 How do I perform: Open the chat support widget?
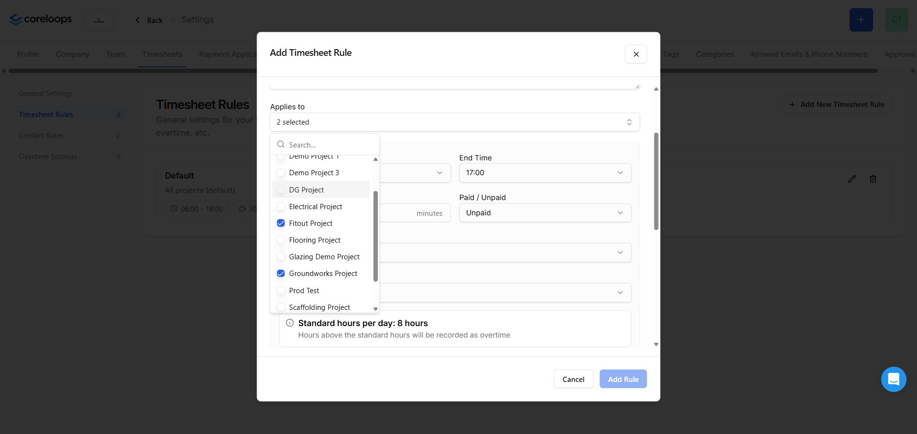(x=893, y=379)
